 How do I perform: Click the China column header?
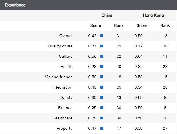[107, 15]
